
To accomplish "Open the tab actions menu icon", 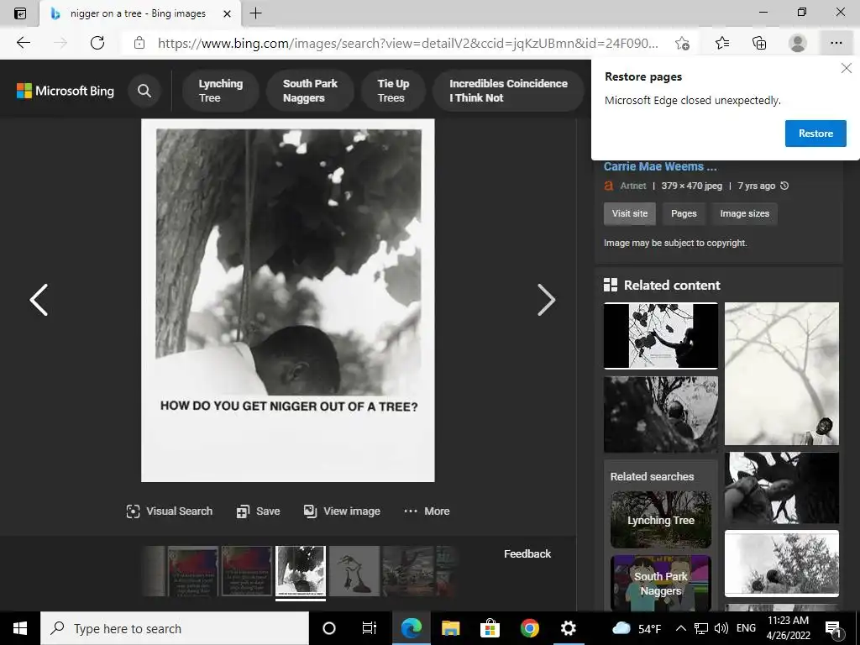I will 20,13.
